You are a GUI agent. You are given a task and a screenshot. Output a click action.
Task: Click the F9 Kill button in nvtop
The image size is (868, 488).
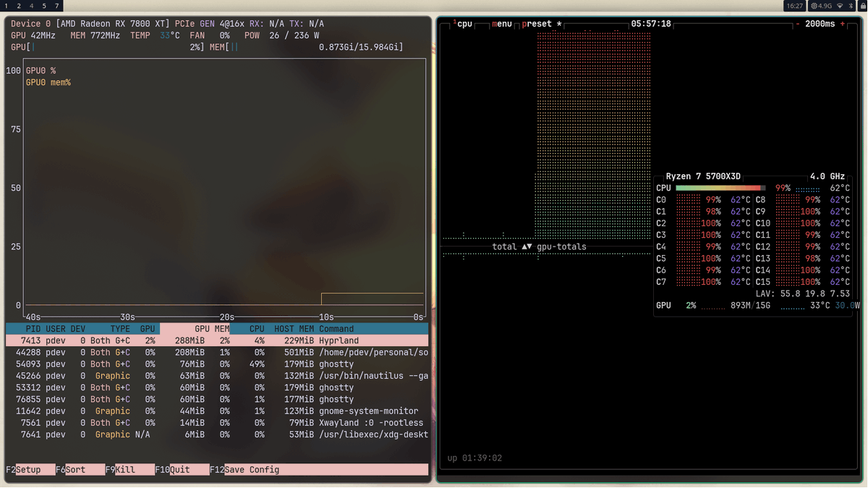pyautogui.click(x=130, y=470)
